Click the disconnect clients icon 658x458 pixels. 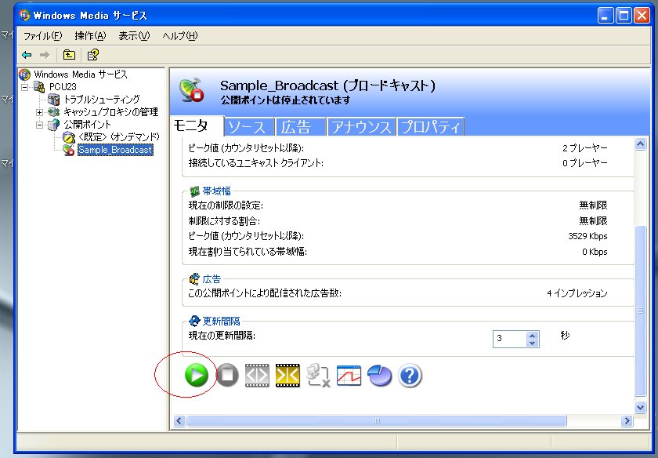tap(318, 375)
